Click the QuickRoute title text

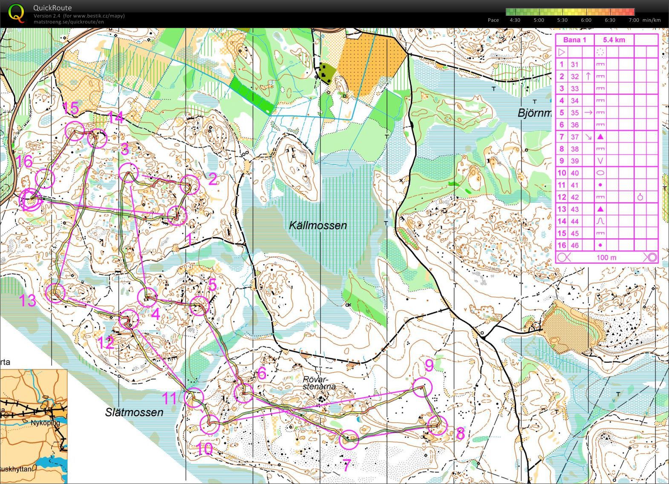point(52,8)
